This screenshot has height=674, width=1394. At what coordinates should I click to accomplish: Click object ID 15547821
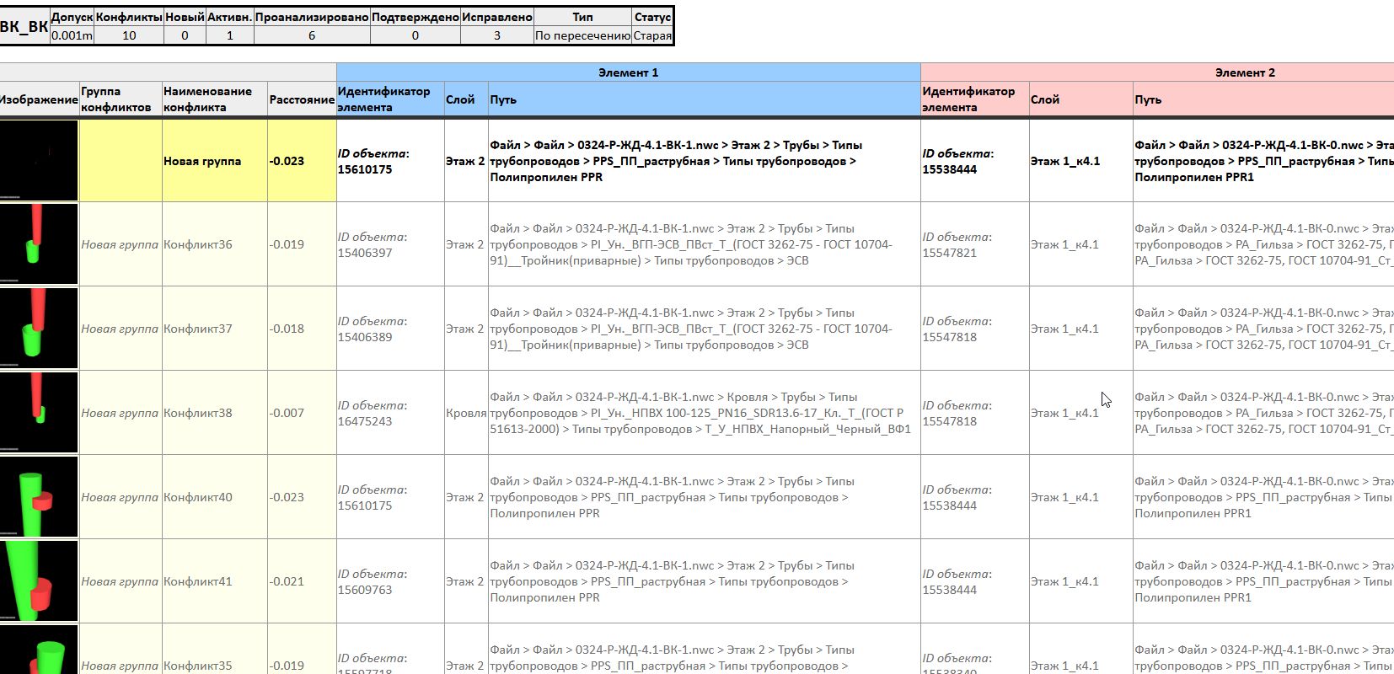(950, 253)
